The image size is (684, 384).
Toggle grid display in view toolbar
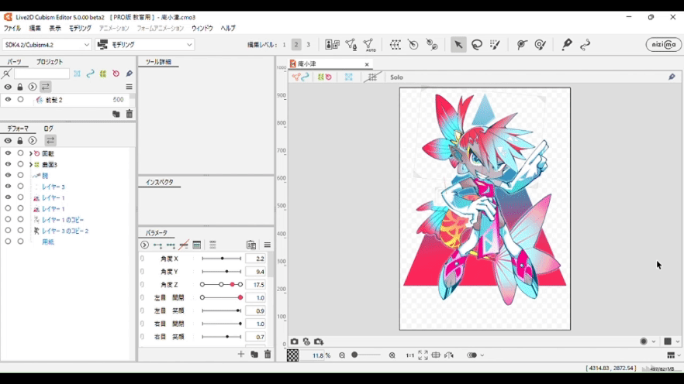tap(372, 77)
